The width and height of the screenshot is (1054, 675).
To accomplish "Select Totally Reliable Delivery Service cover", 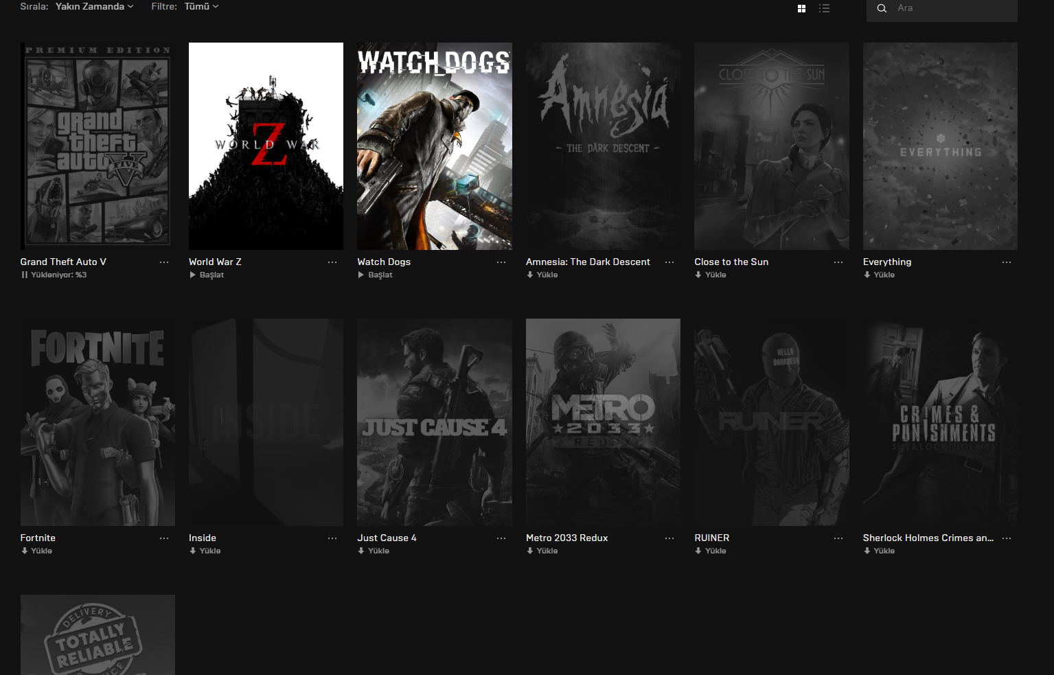I will [98, 634].
